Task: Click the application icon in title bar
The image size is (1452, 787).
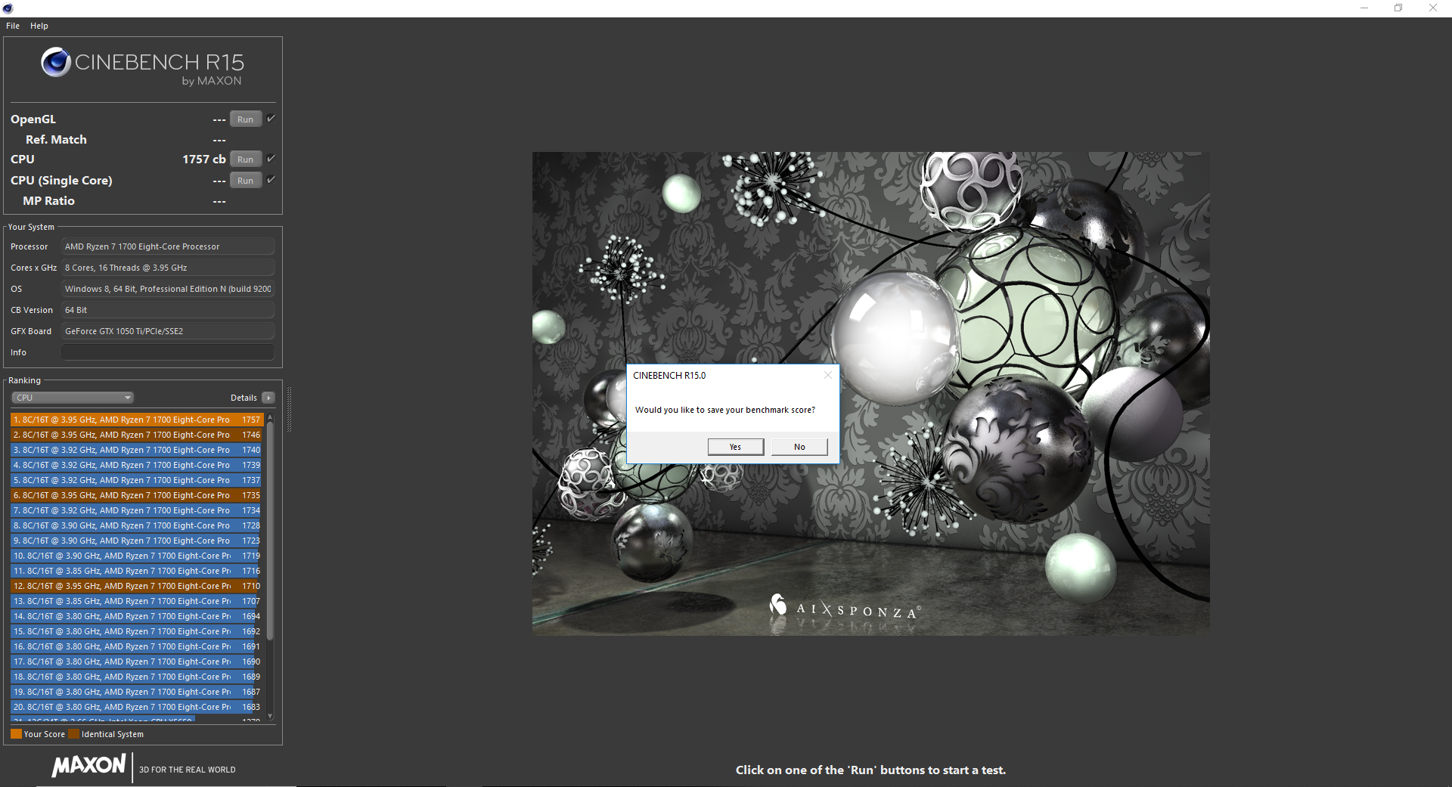Action: pyautogui.click(x=8, y=8)
